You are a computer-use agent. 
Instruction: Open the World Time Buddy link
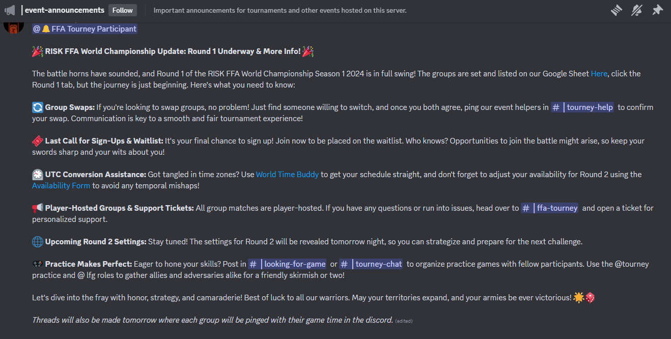287,175
